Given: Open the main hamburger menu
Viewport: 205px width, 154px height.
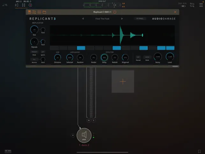Looking at the screenshot, I should click(201, 5).
